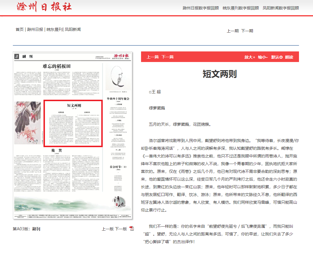Viewport: 313px width, 254px height.
Task: Open the 簸箕 article in the page image
Action: (x=57, y=150)
